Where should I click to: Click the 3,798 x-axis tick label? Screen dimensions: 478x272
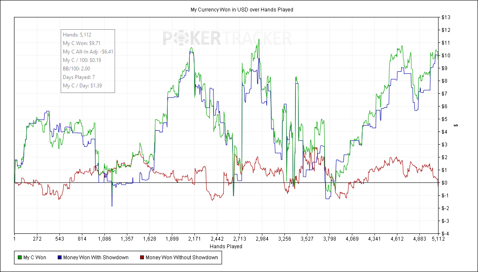pyautogui.click(x=329, y=239)
